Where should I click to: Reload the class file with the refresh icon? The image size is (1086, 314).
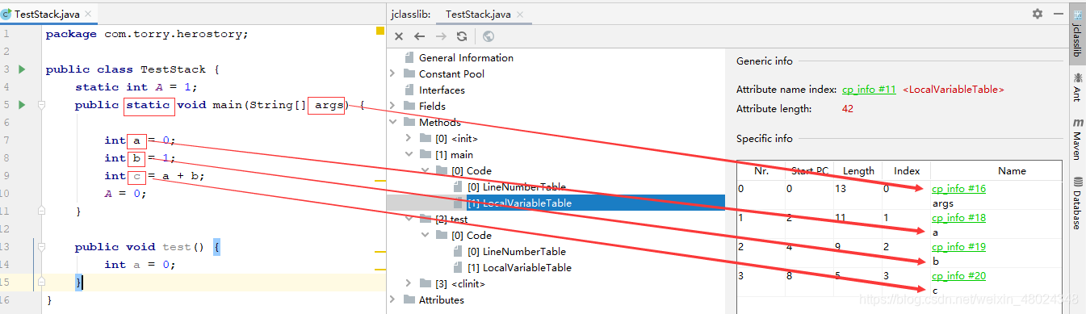coord(462,36)
